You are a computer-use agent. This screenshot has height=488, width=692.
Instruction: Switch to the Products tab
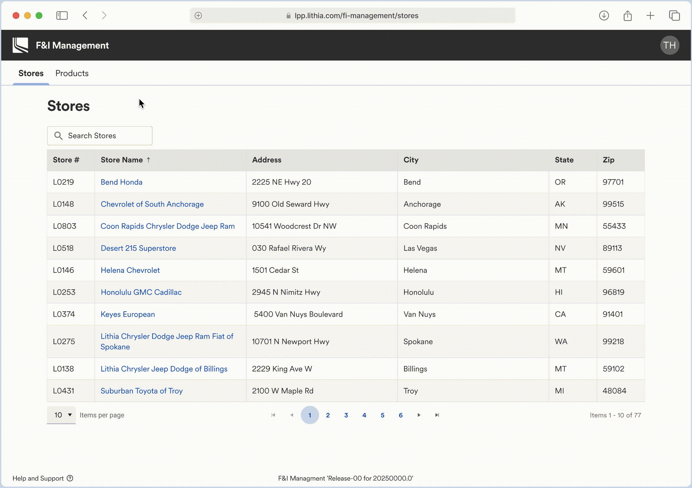[72, 73]
